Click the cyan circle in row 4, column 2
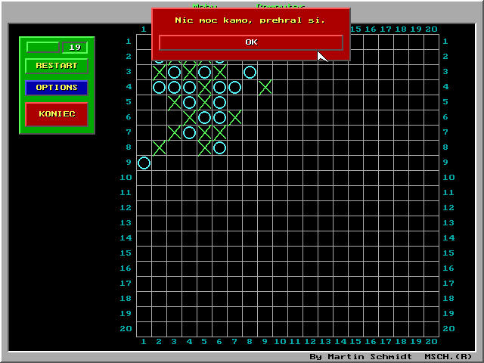484x363 pixels. click(x=159, y=87)
